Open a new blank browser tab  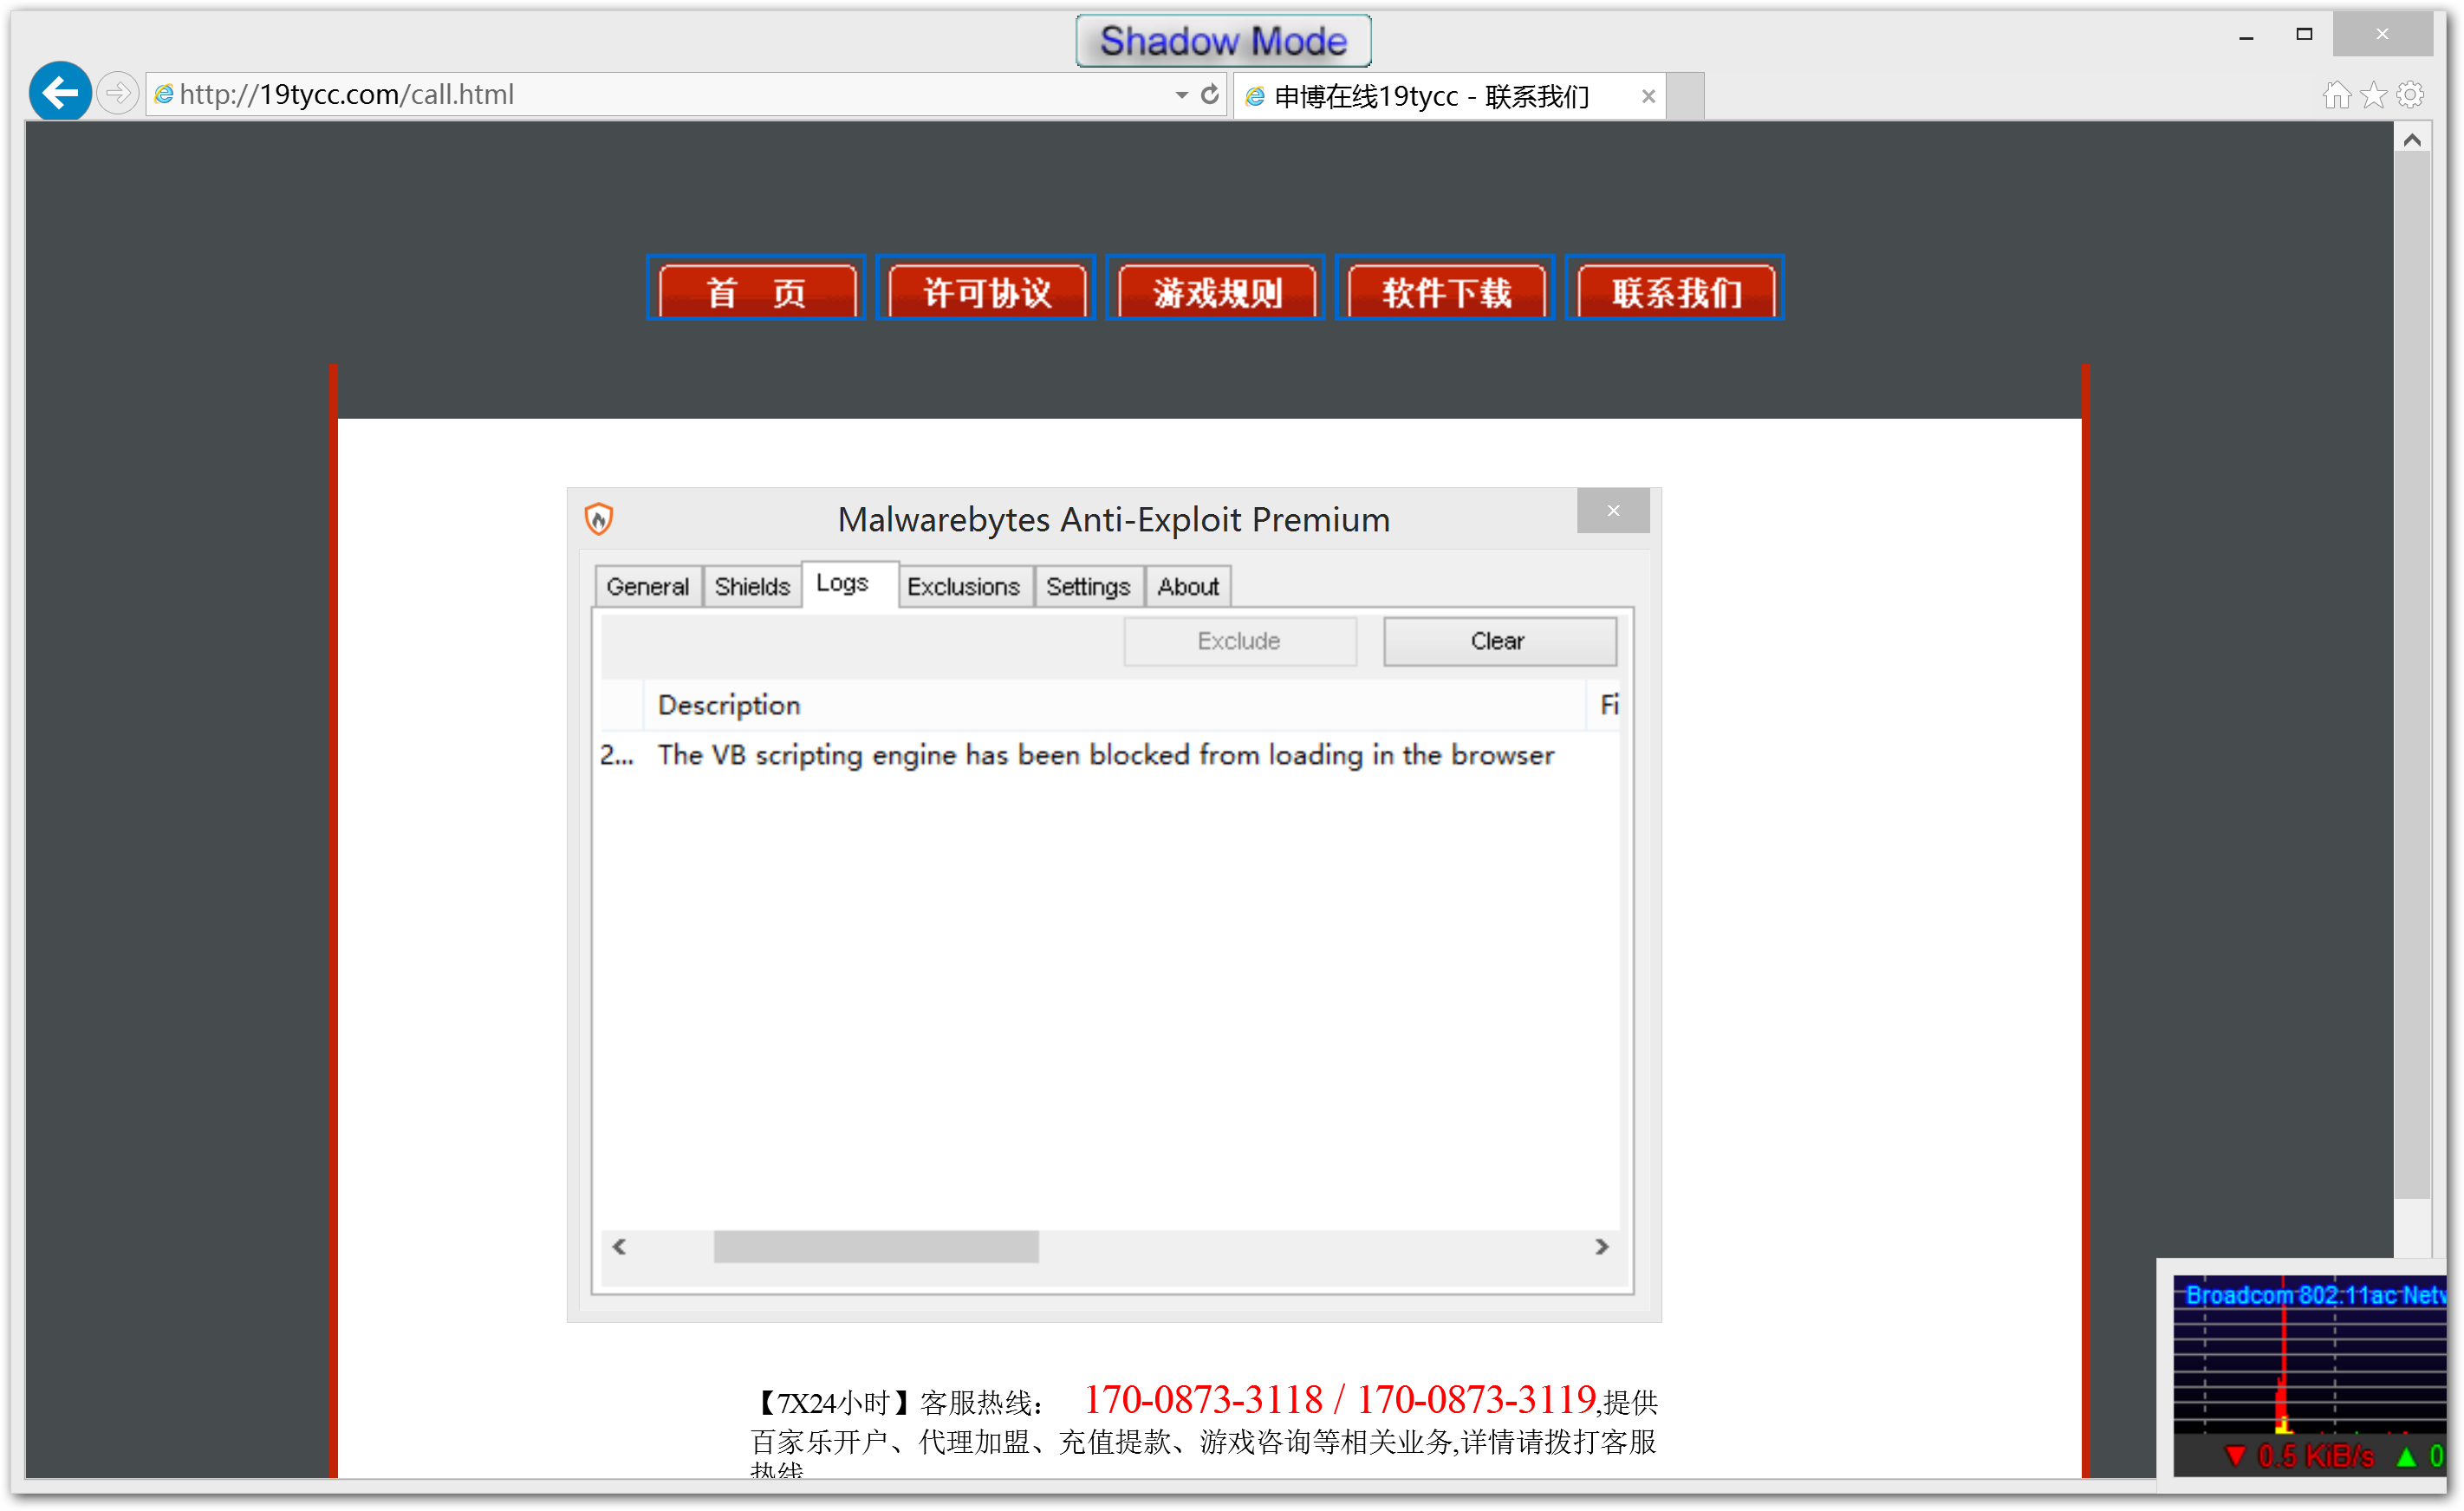[1686, 96]
